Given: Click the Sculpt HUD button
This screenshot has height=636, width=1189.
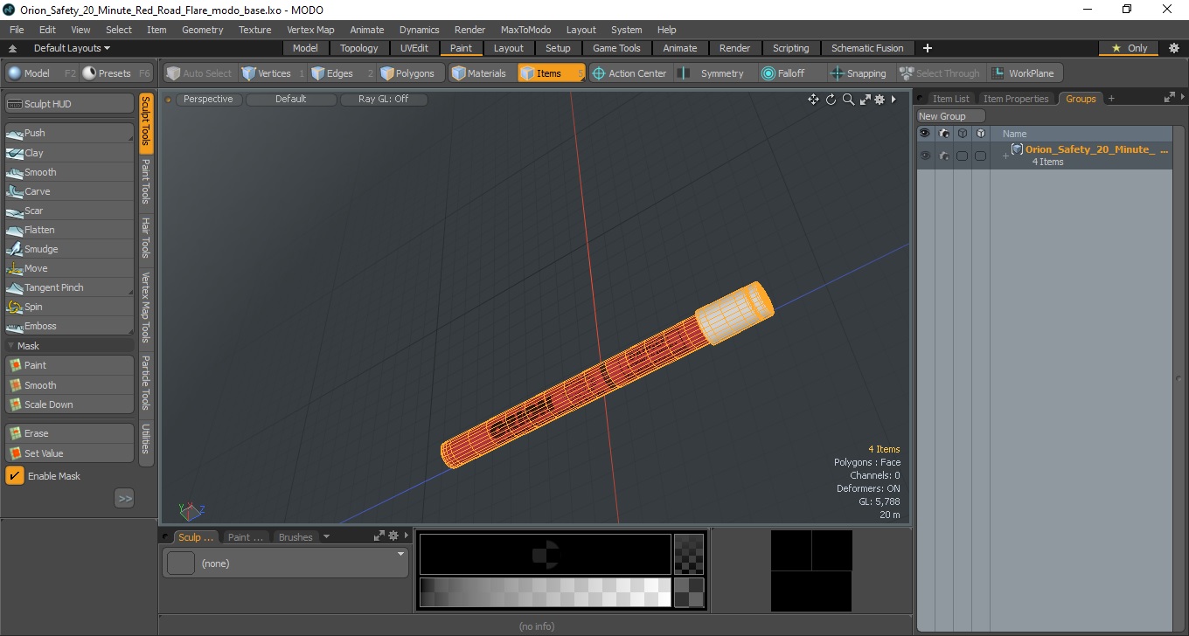Looking at the screenshot, I should click(69, 104).
